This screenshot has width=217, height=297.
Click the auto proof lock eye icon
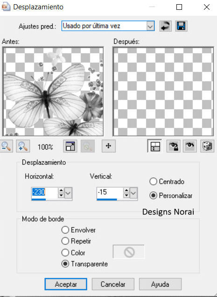pyautogui.click(x=174, y=146)
